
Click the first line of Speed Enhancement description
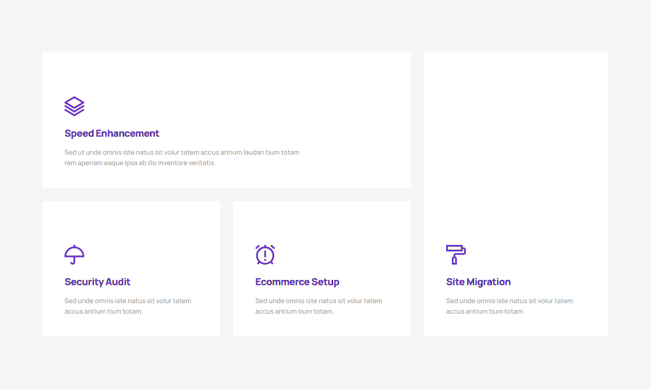(182, 152)
